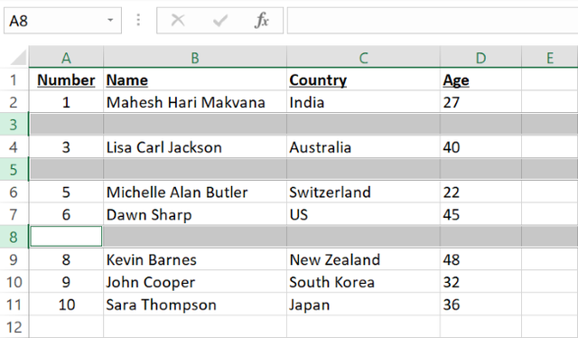Click the Cancel X icon in formula bar

point(178,20)
